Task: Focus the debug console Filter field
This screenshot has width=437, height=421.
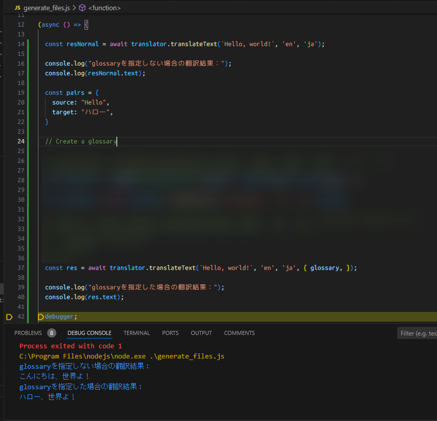Action: (418, 333)
